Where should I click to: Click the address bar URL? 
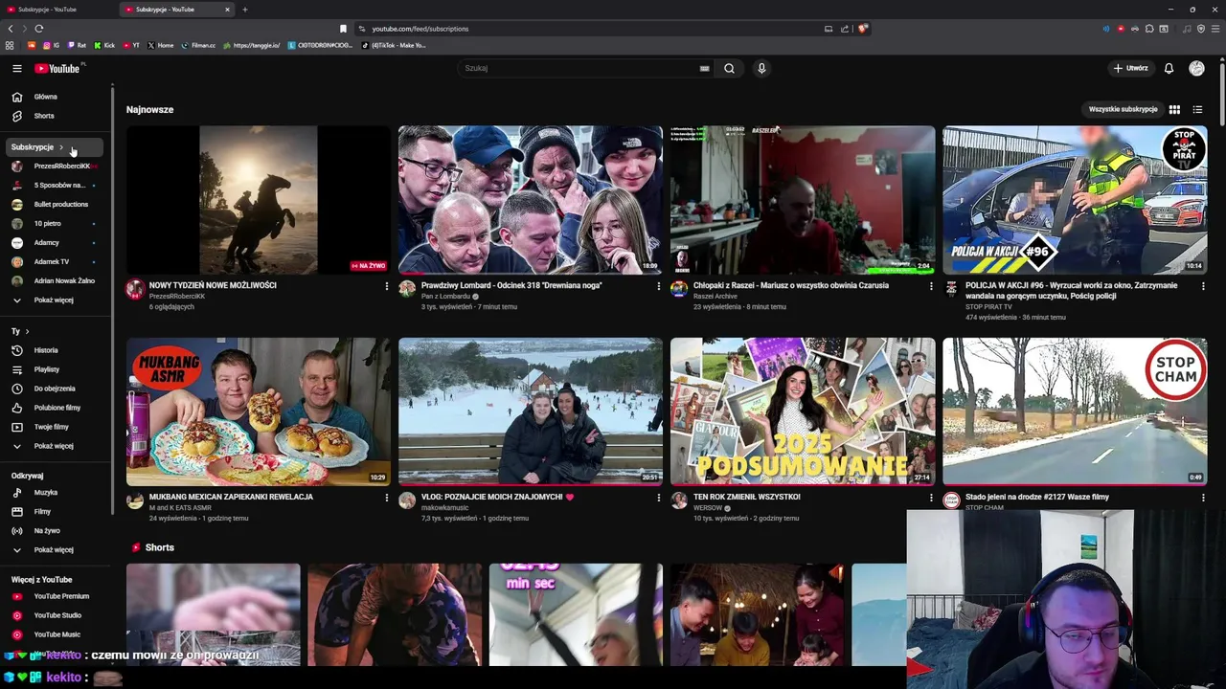tap(420, 29)
